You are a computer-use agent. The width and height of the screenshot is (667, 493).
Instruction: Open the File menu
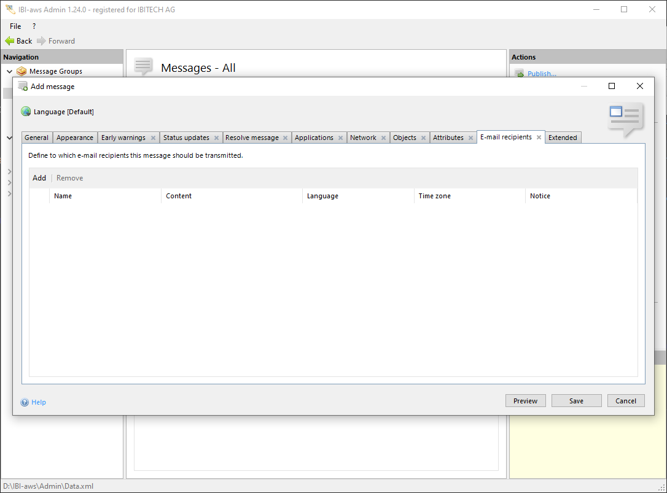pyautogui.click(x=15, y=26)
